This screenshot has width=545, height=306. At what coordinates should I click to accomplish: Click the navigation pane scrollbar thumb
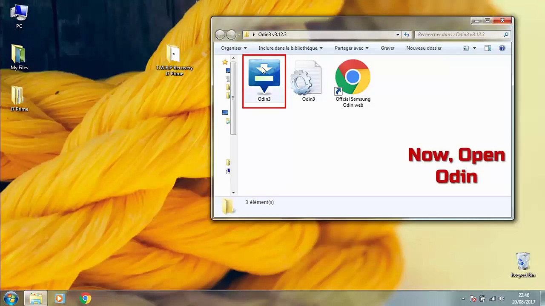pyautogui.click(x=233, y=98)
